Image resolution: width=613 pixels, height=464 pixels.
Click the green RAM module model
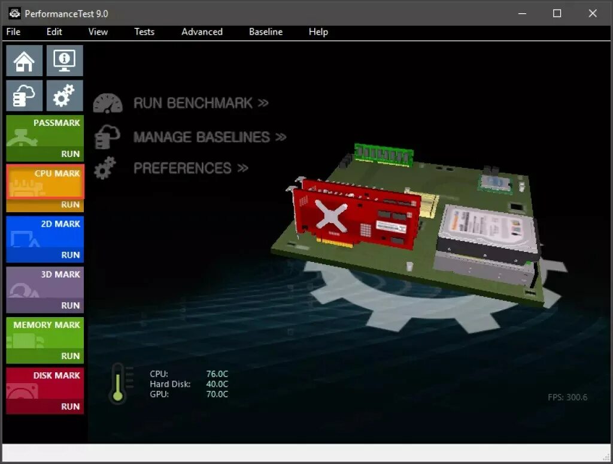click(384, 154)
